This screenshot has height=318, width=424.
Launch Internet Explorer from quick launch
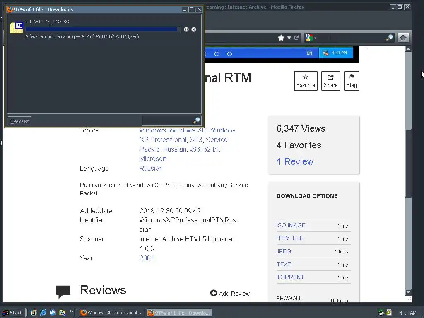coord(43,313)
